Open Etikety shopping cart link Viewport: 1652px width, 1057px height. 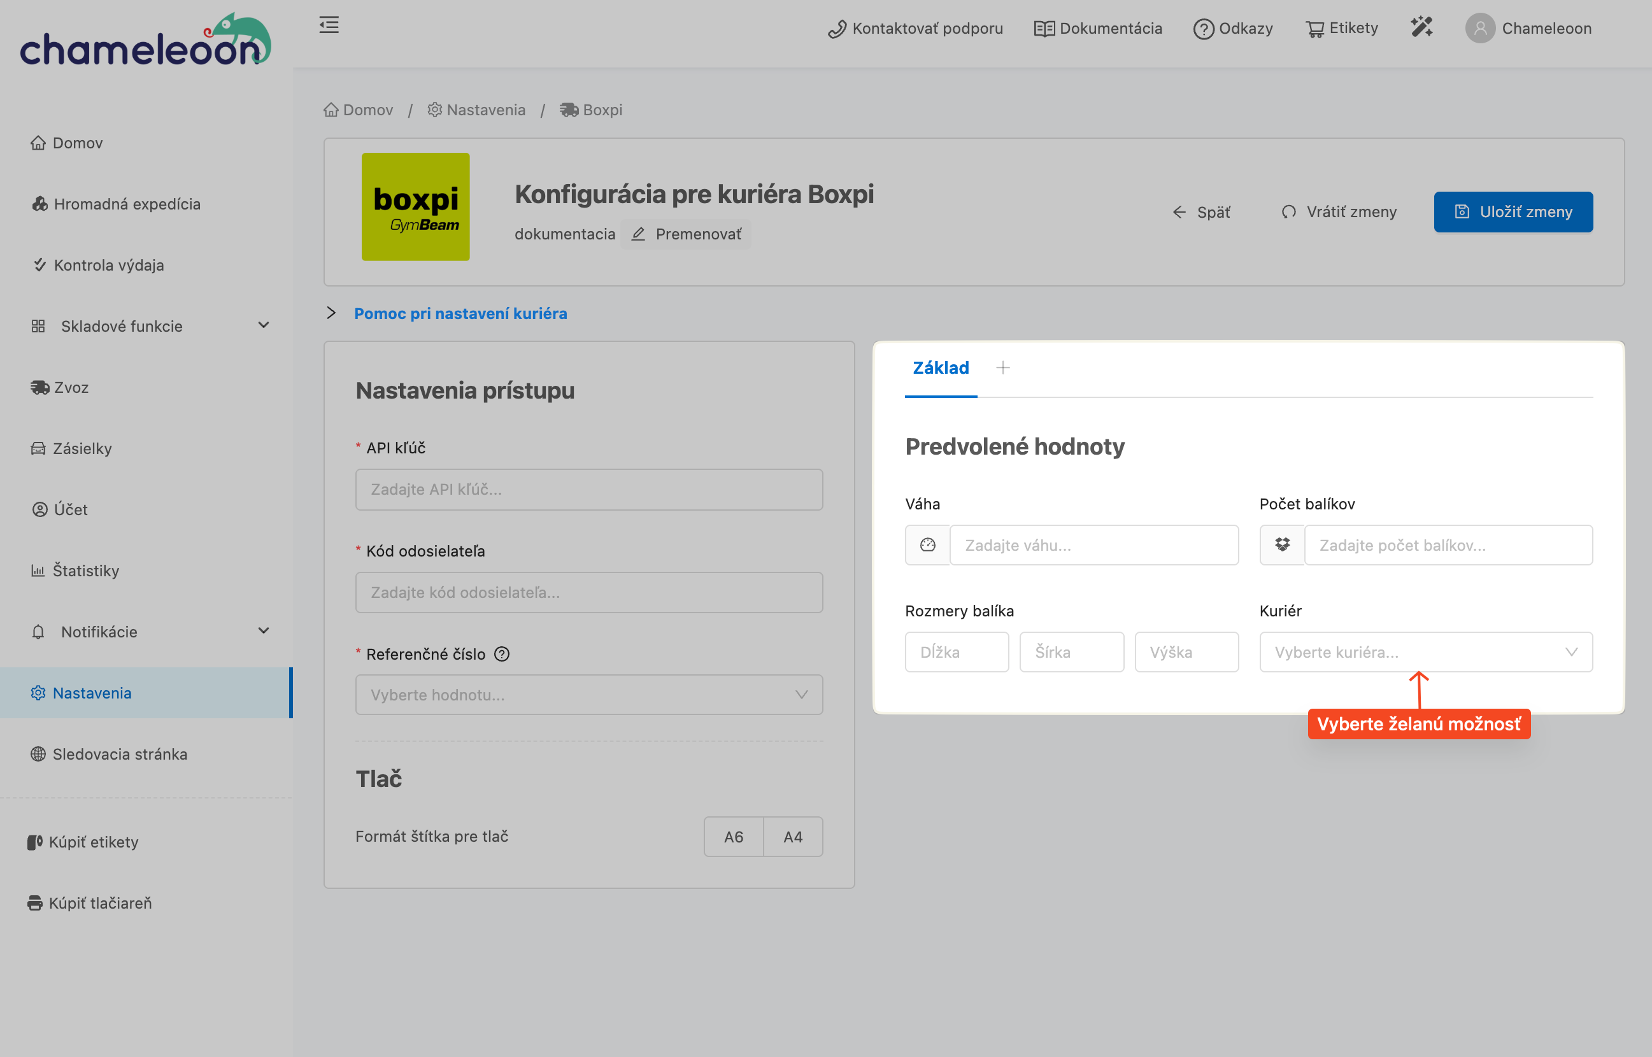pos(1342,28)
